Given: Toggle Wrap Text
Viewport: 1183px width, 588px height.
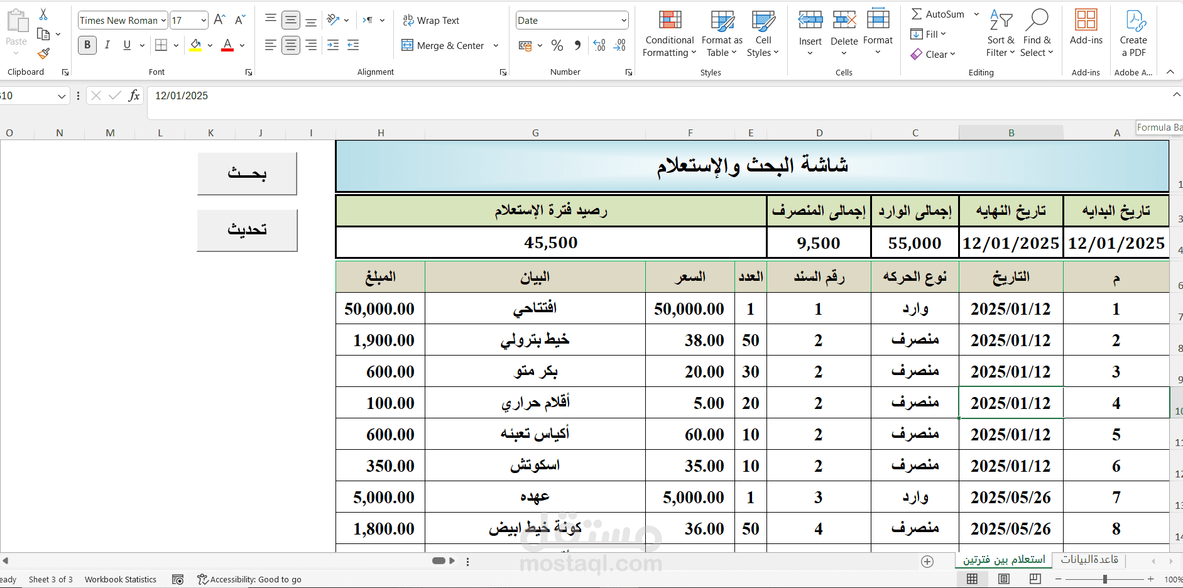Looking at the screenshot, I should [x=431, y=20].
